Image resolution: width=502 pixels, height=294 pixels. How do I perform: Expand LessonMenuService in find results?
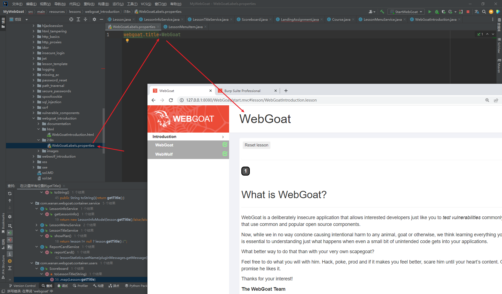pyautogui.click(x=36, y=225)
